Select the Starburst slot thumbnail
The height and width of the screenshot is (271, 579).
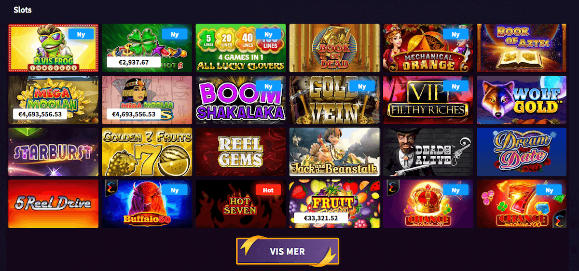point(54,152)
